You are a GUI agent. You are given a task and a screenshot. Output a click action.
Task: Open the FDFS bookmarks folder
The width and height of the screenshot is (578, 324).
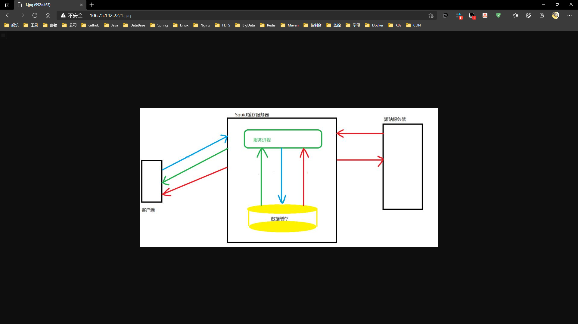[x=223, y=25]
